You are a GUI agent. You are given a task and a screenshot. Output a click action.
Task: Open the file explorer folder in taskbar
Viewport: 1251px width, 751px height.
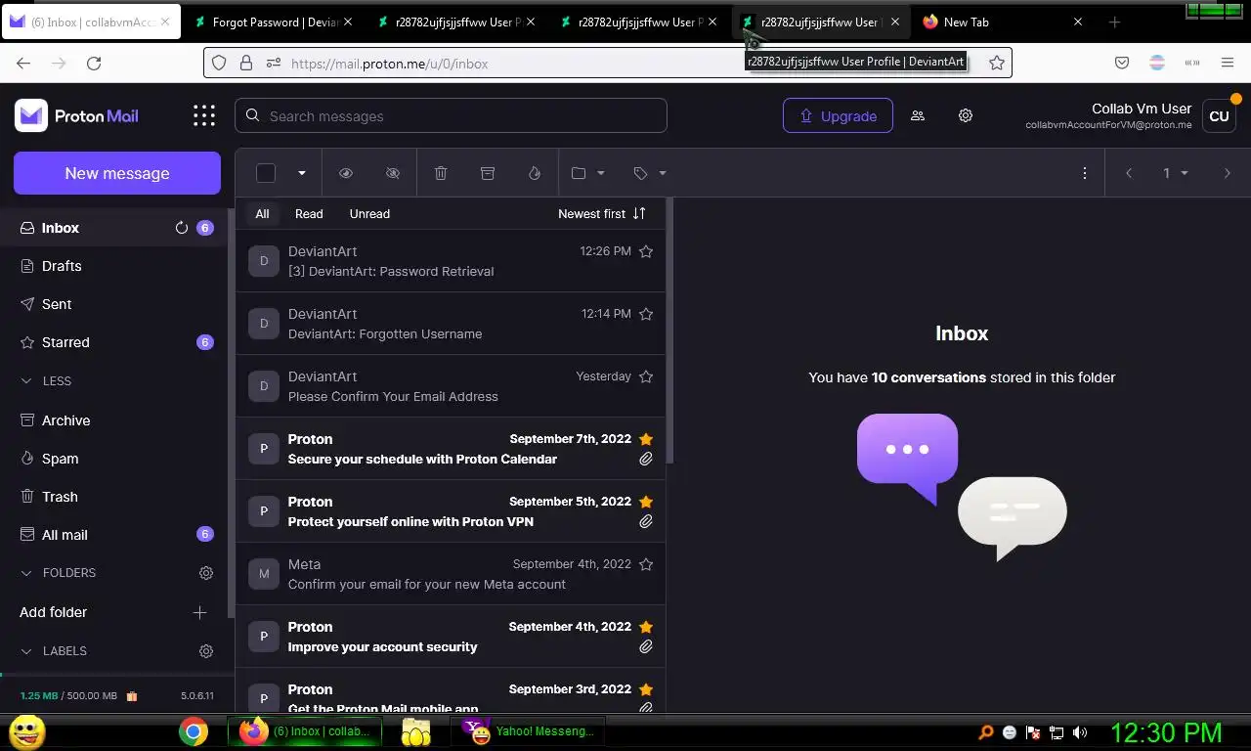(x=416, y=731)
